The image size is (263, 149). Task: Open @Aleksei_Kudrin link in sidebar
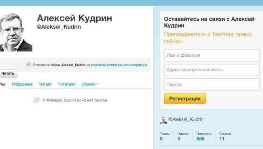186,119
